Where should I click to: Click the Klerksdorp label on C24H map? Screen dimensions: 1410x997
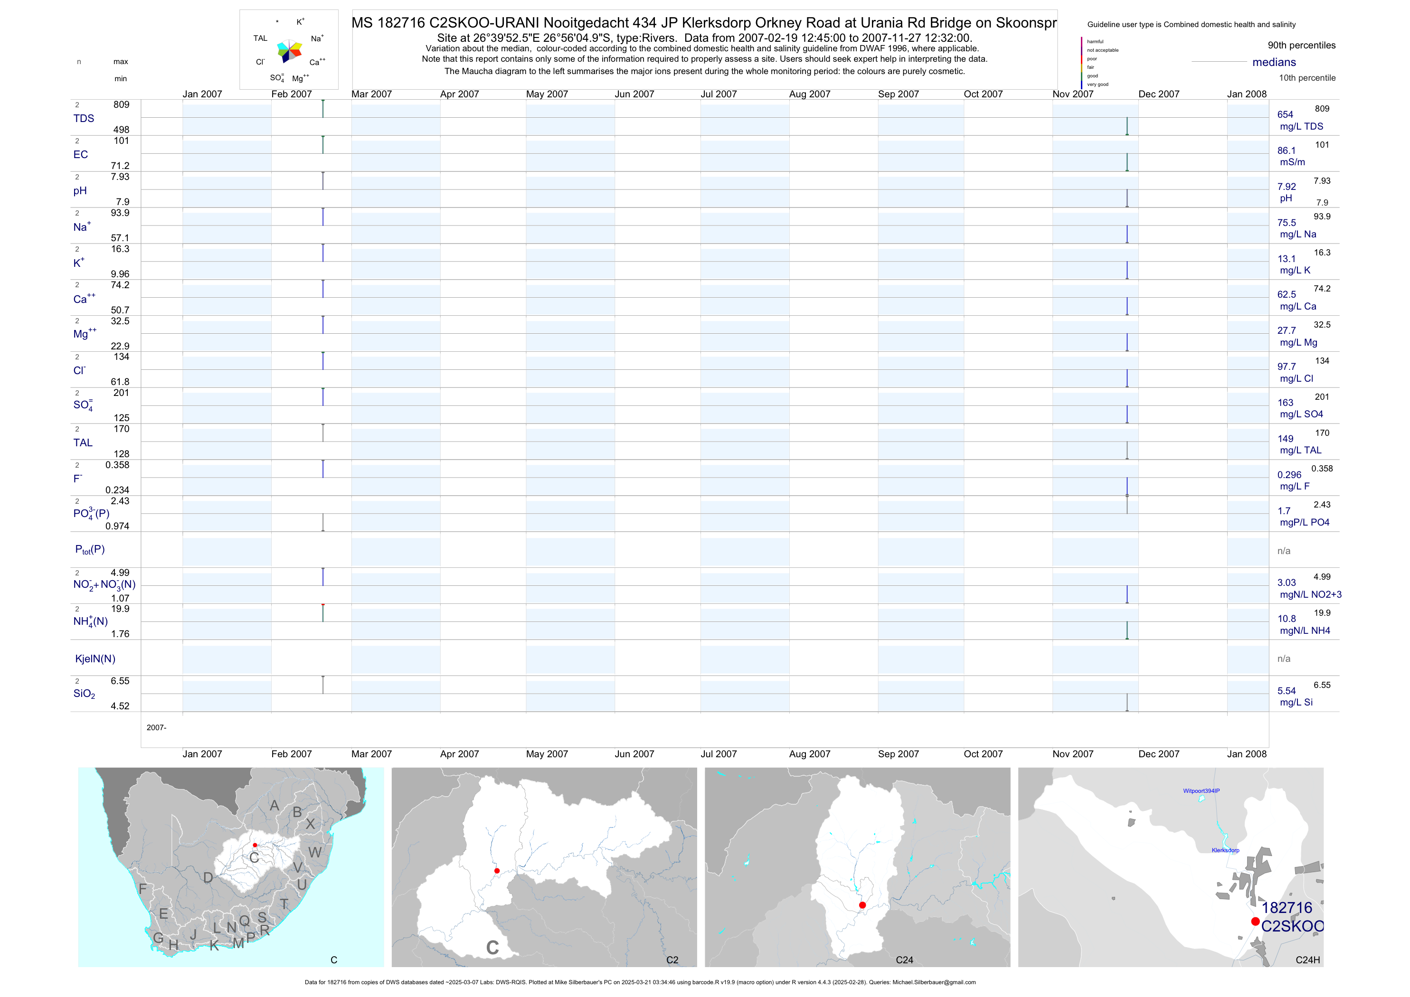(1225, 850)
